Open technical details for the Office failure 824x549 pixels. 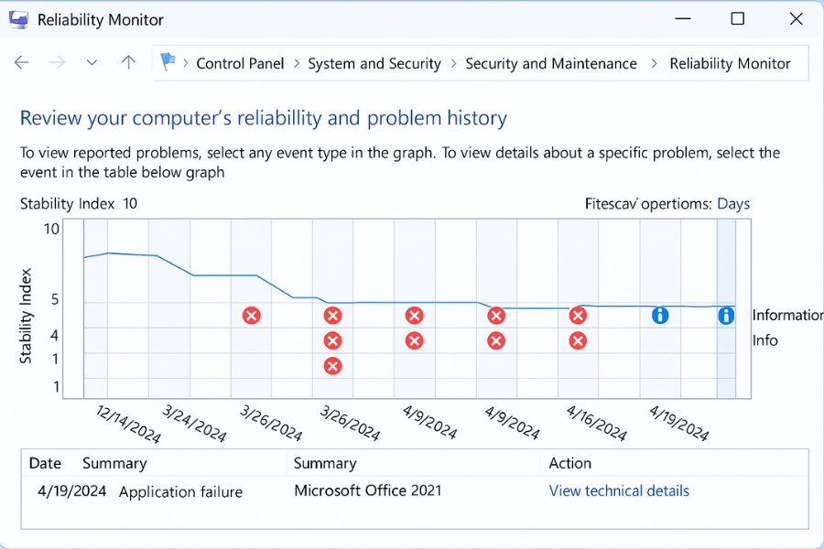(x=619, y=491)
